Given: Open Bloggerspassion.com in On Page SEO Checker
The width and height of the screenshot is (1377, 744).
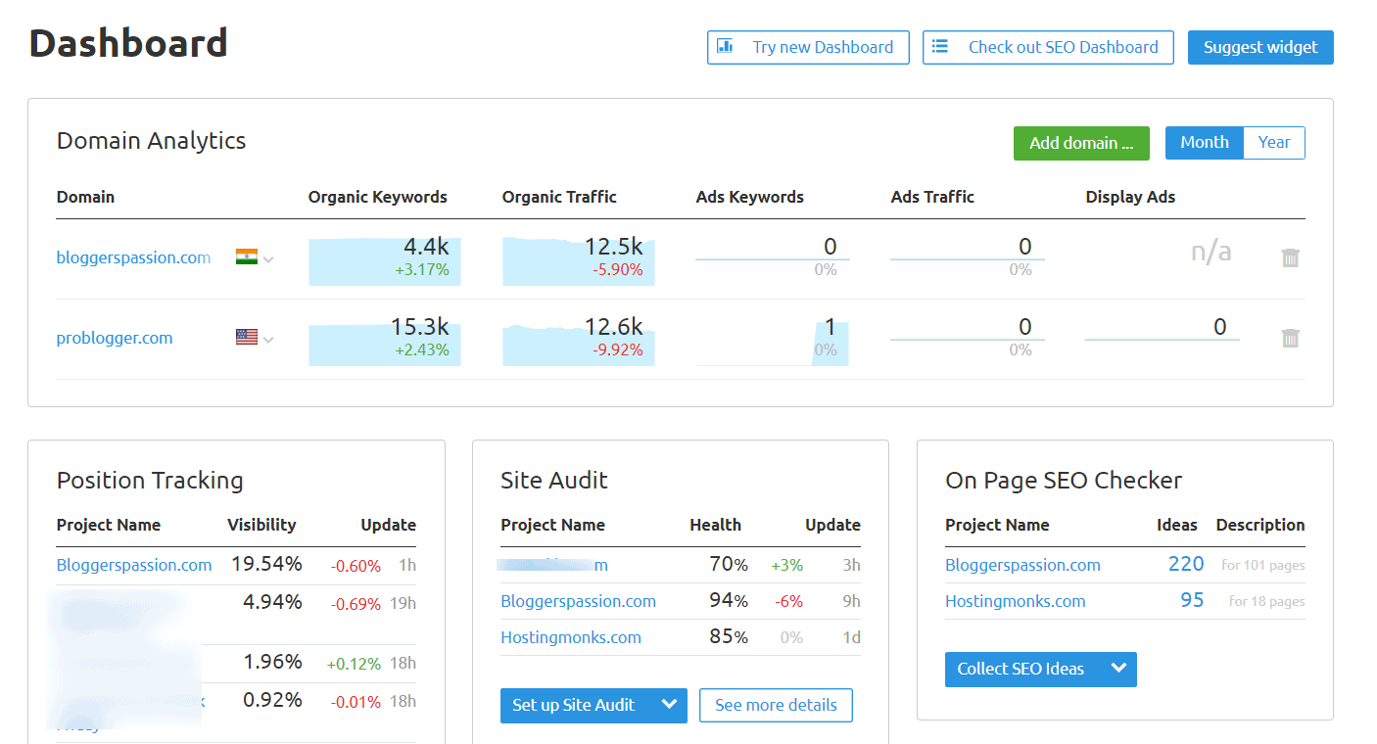Looking at the screenshot, I should (1022, 565).
